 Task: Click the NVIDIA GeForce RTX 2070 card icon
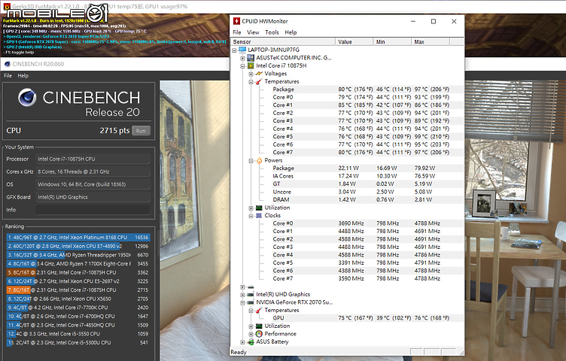click(251, 302)
